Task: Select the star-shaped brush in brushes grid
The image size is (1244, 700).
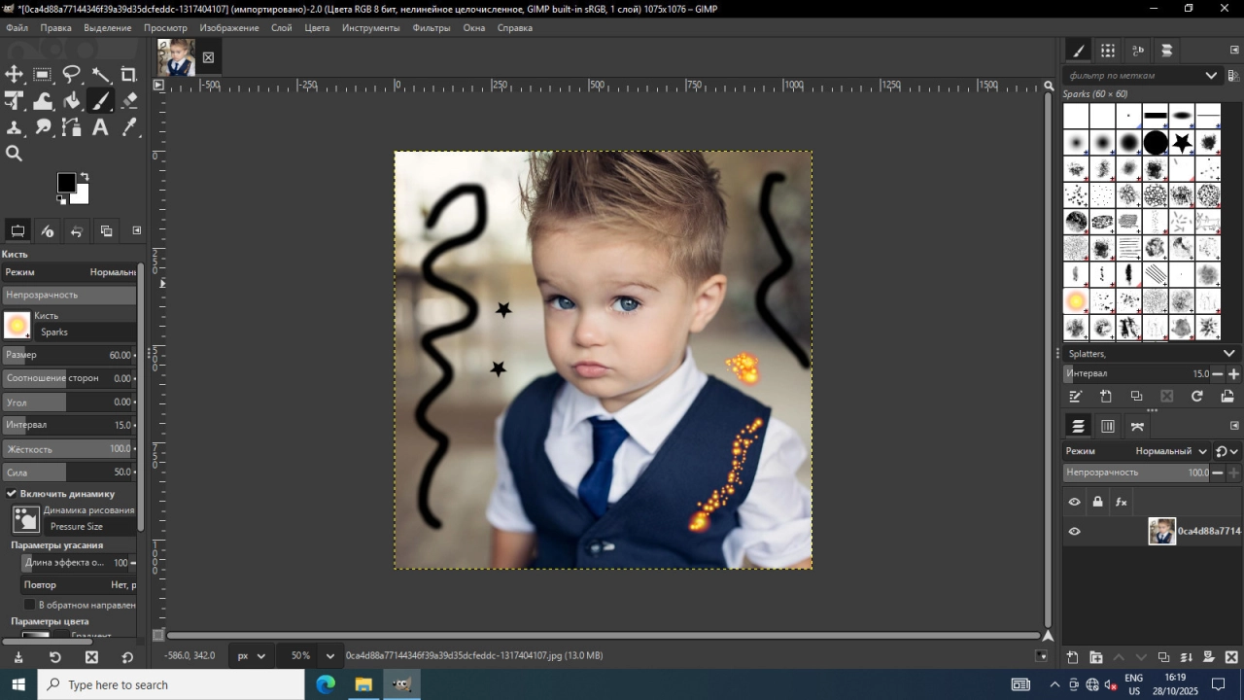Action: (x=1182, y=143)
